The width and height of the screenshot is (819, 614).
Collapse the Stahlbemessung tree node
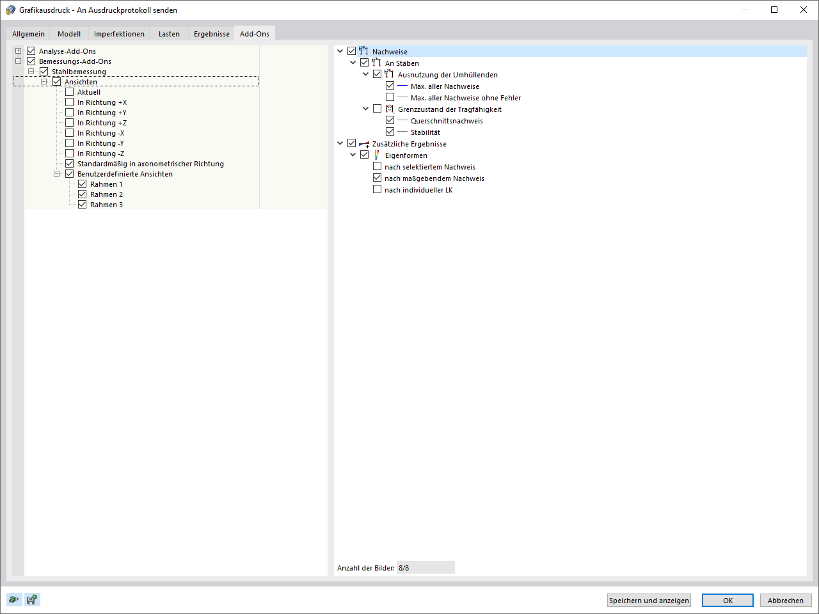(x=31, y=72)
